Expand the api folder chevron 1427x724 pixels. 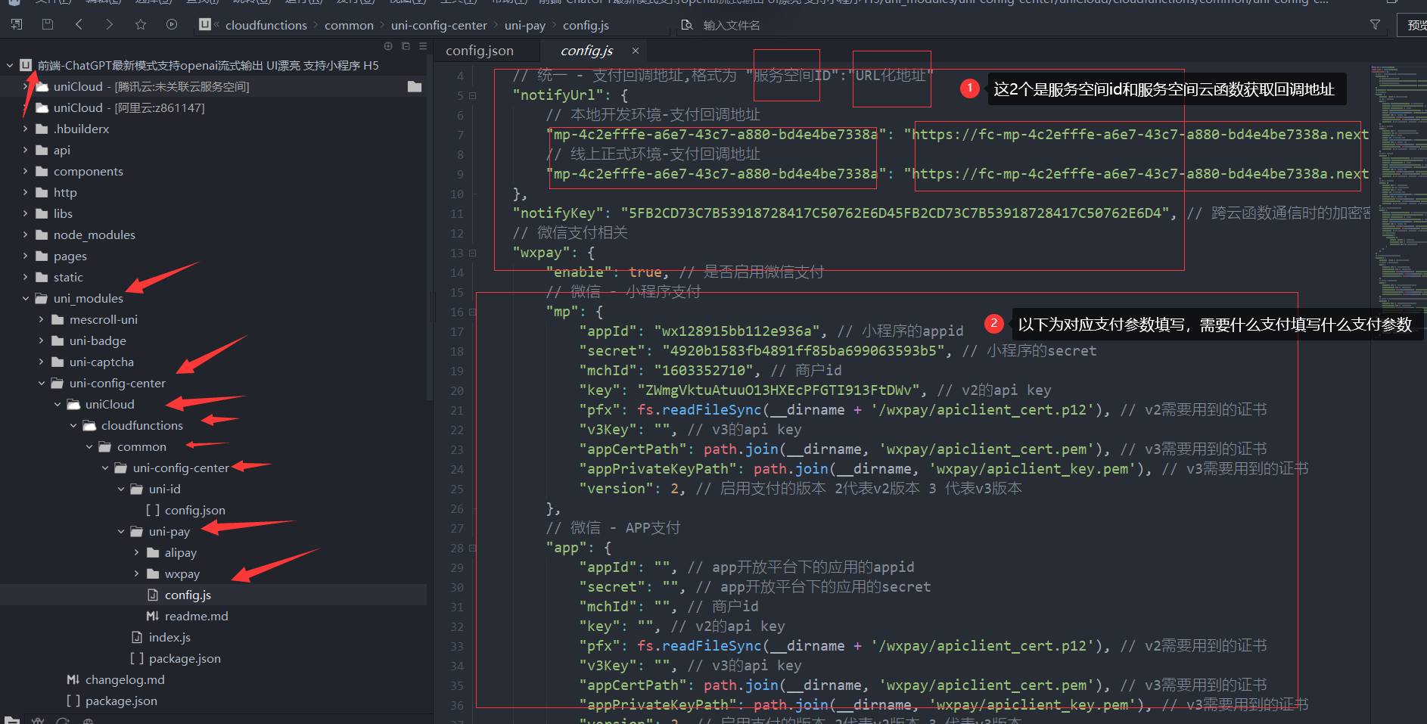(x=26, y=150)
